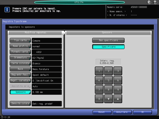The width and height of the screenshot is (159, 119).
Task: Tap keypad digit 8
Action: coord(109,90)
